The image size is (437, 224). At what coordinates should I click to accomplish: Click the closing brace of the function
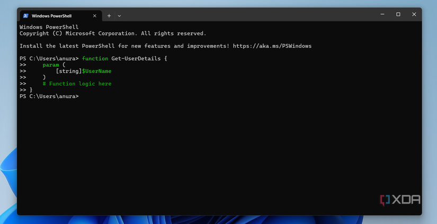(x=31, y=90)
